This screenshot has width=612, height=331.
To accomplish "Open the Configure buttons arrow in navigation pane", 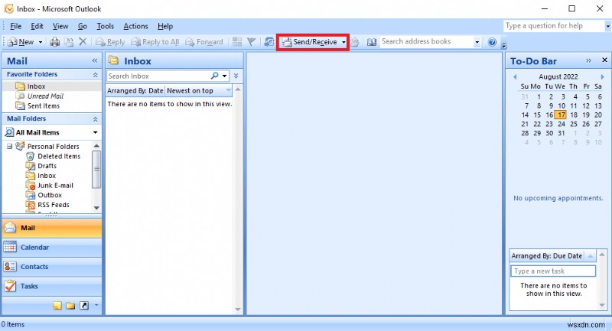I will [96, 305].
